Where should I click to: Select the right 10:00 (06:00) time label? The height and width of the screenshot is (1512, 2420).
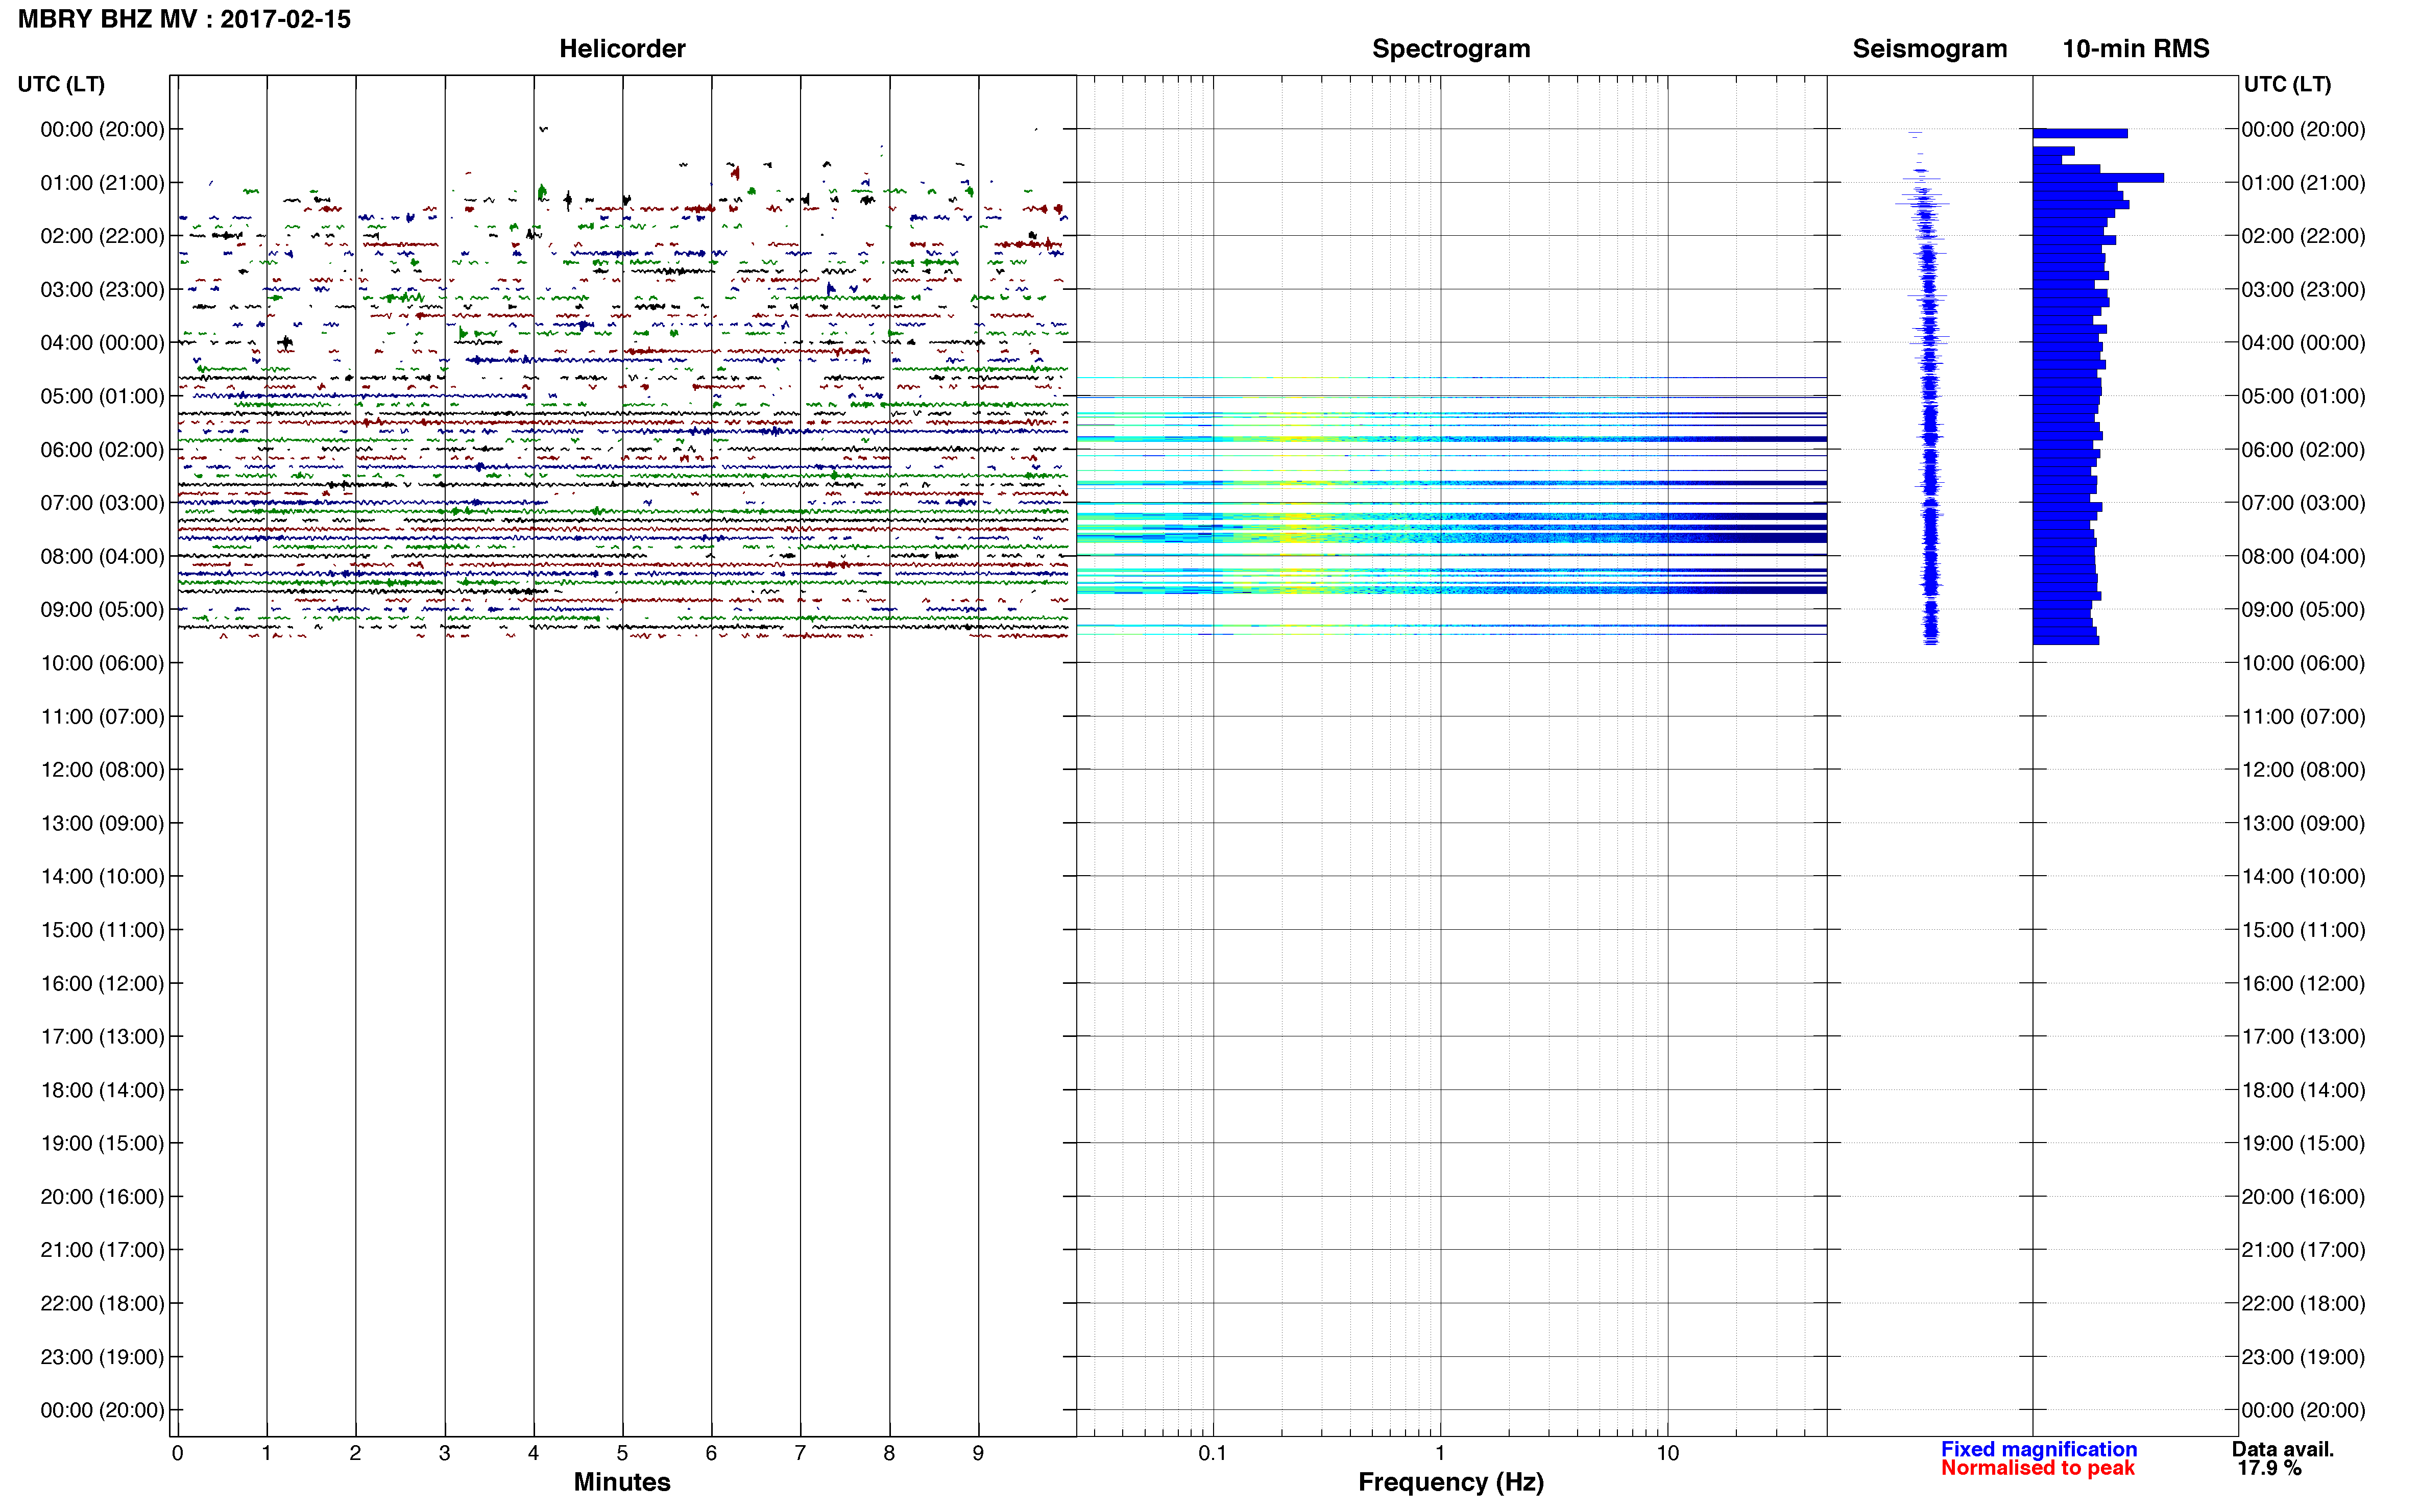tap(2303, 663)
